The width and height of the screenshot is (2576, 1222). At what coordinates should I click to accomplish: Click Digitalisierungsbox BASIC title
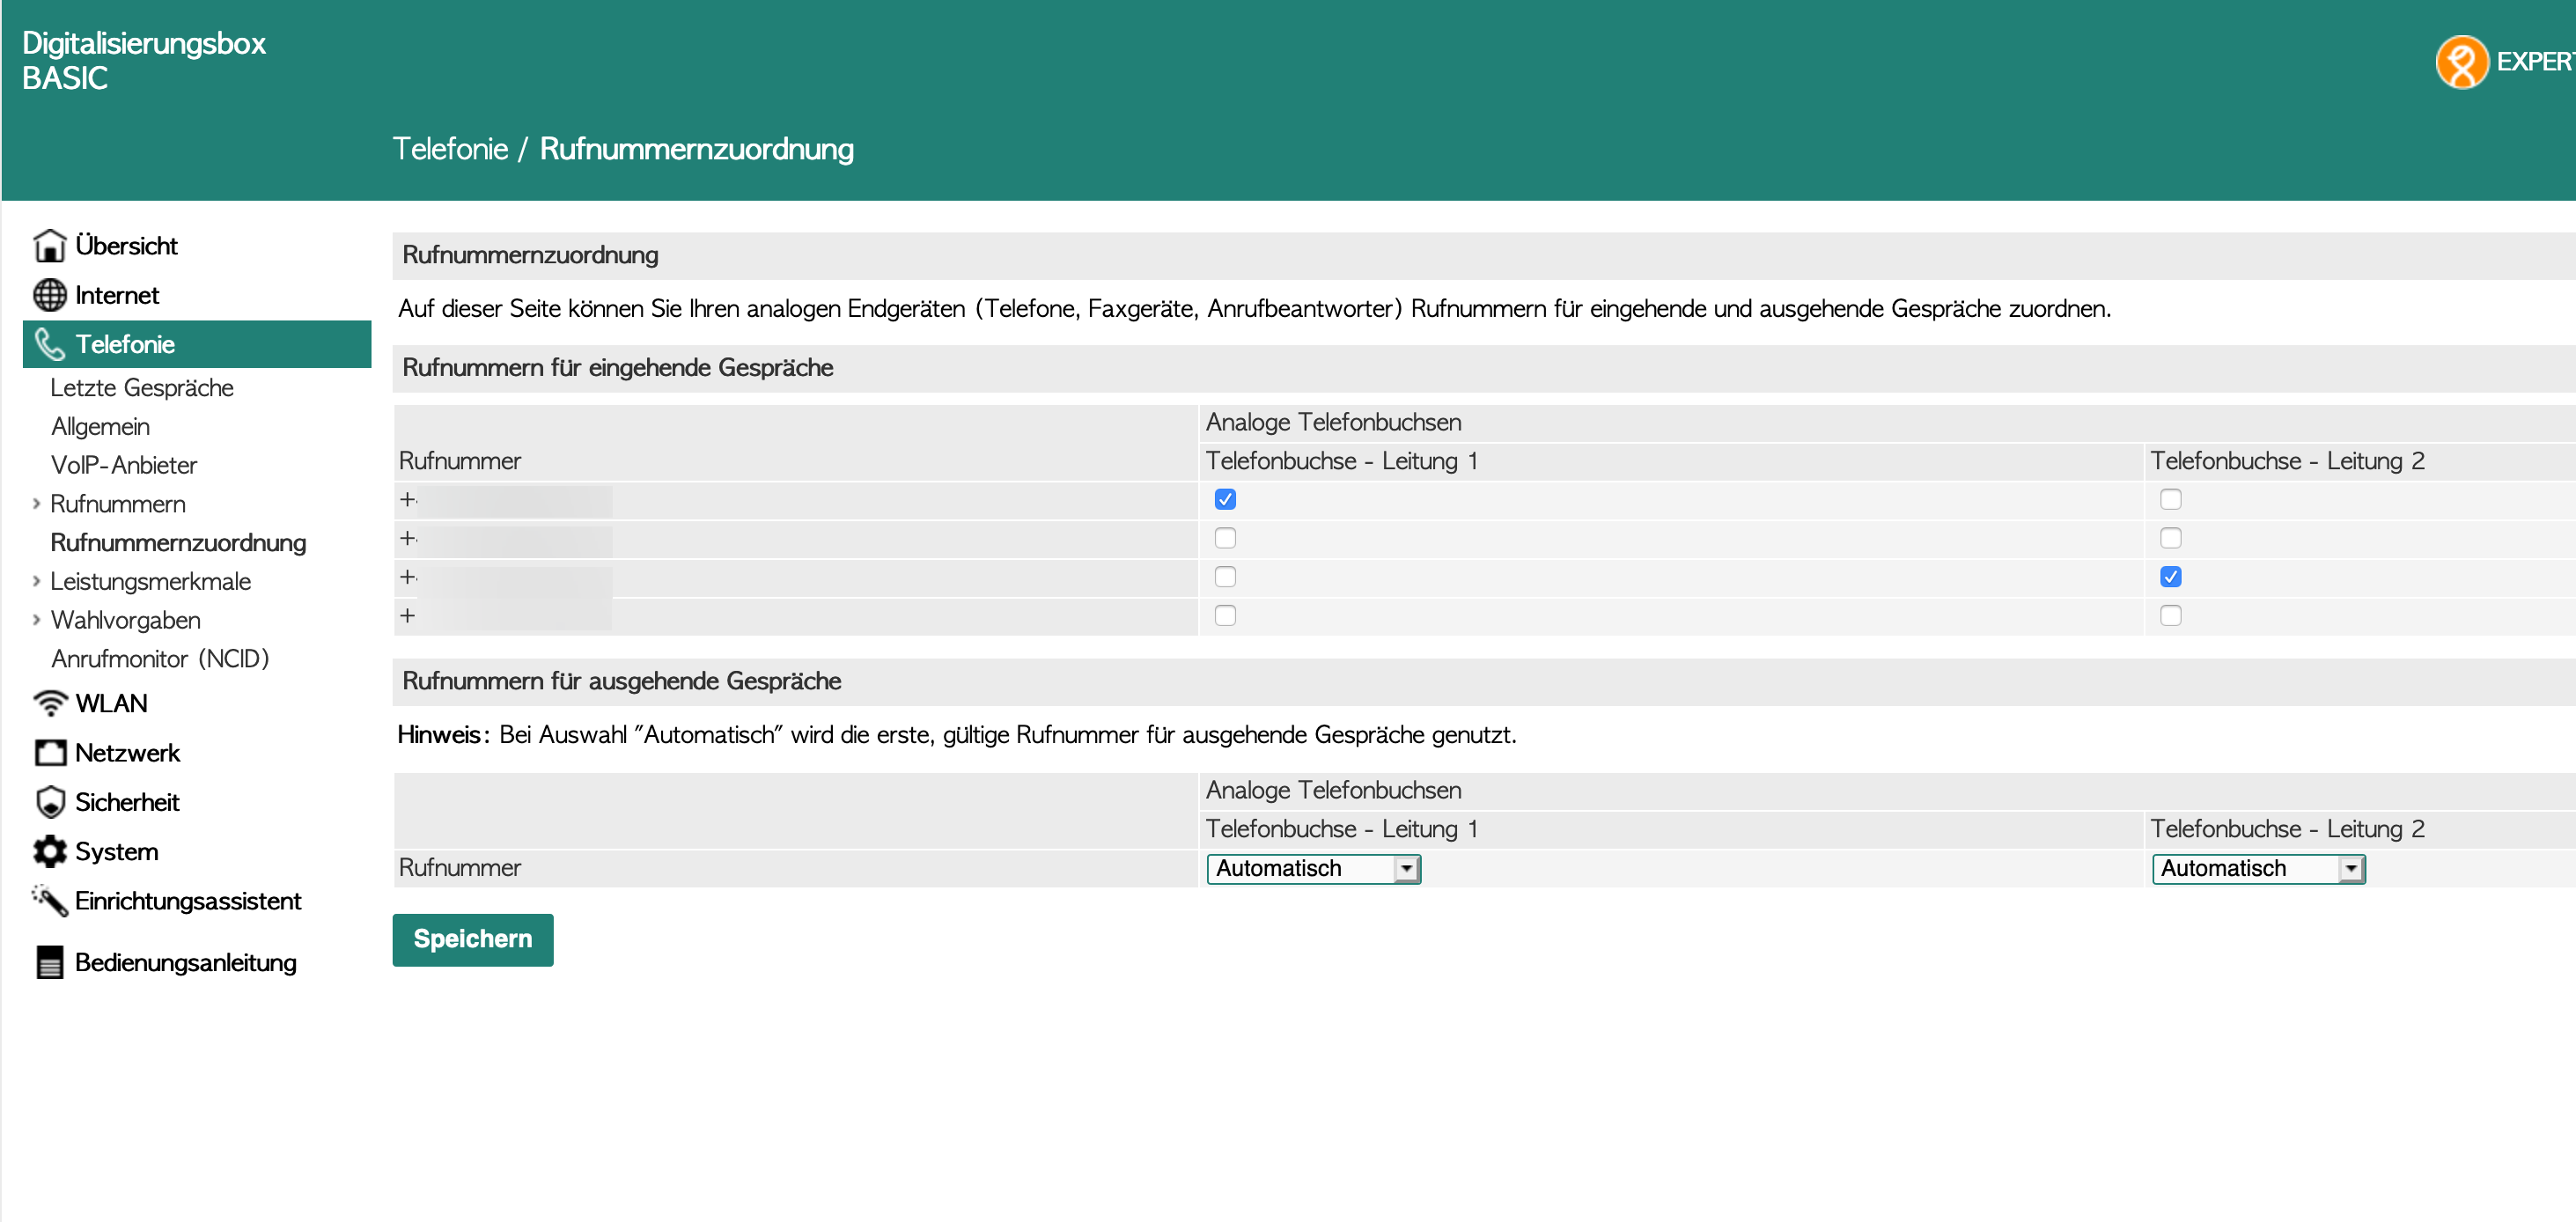click(x=144, y=60)
